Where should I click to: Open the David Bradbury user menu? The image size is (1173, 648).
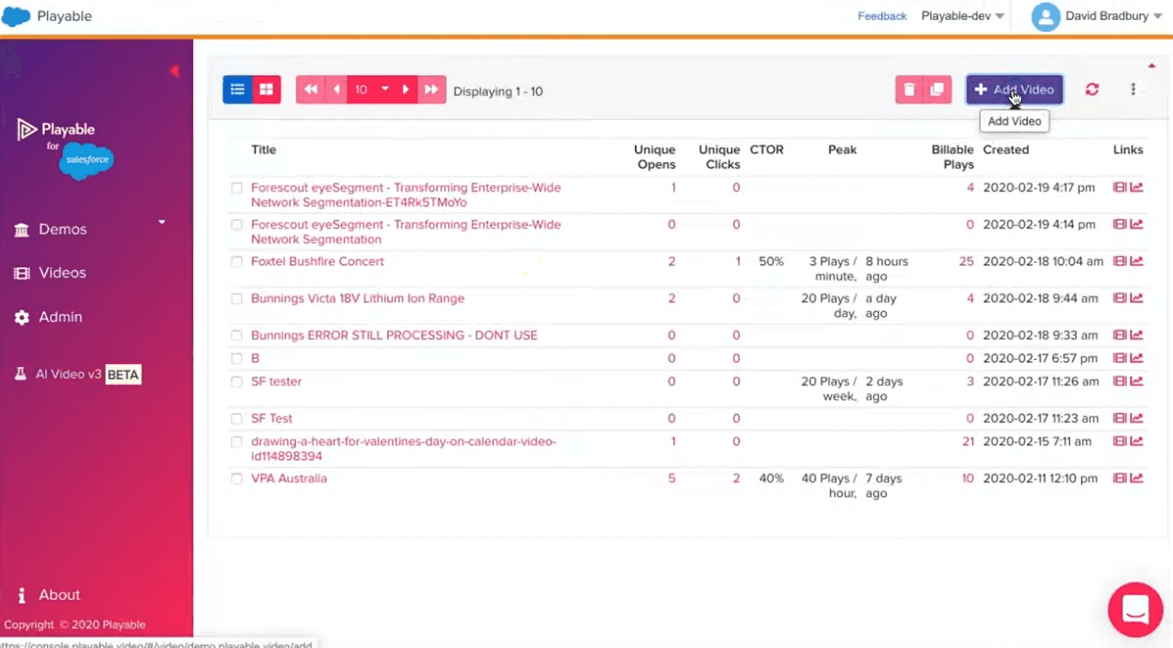(x=1114, y=16)
